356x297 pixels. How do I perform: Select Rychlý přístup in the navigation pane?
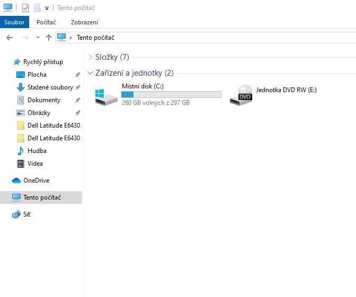tap(43, 62)
